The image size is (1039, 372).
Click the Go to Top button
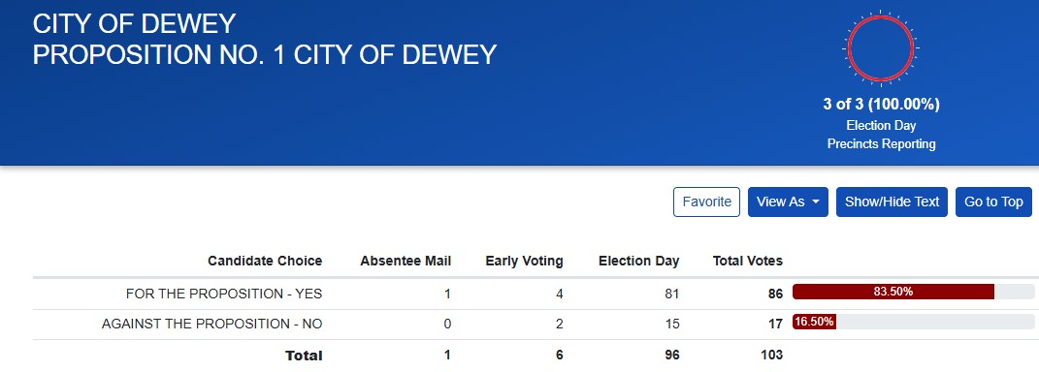[993, 201]
